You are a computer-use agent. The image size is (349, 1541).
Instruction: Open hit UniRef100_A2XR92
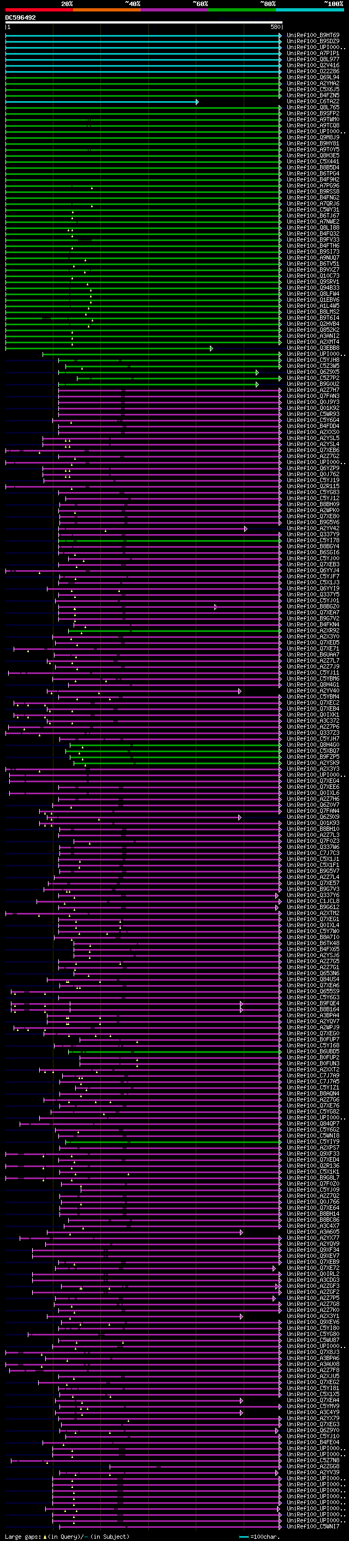[x=313, y=630]
